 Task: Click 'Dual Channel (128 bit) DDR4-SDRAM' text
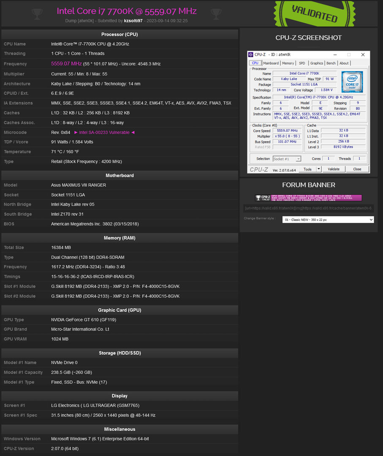(87, 258)
